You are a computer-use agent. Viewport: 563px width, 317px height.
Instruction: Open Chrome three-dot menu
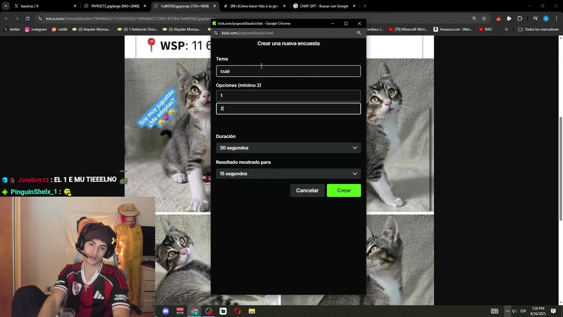[557, 18]
